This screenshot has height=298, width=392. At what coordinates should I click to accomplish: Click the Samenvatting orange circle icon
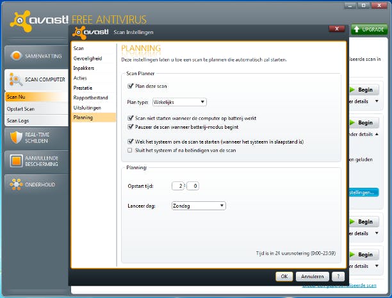[17, 56]
